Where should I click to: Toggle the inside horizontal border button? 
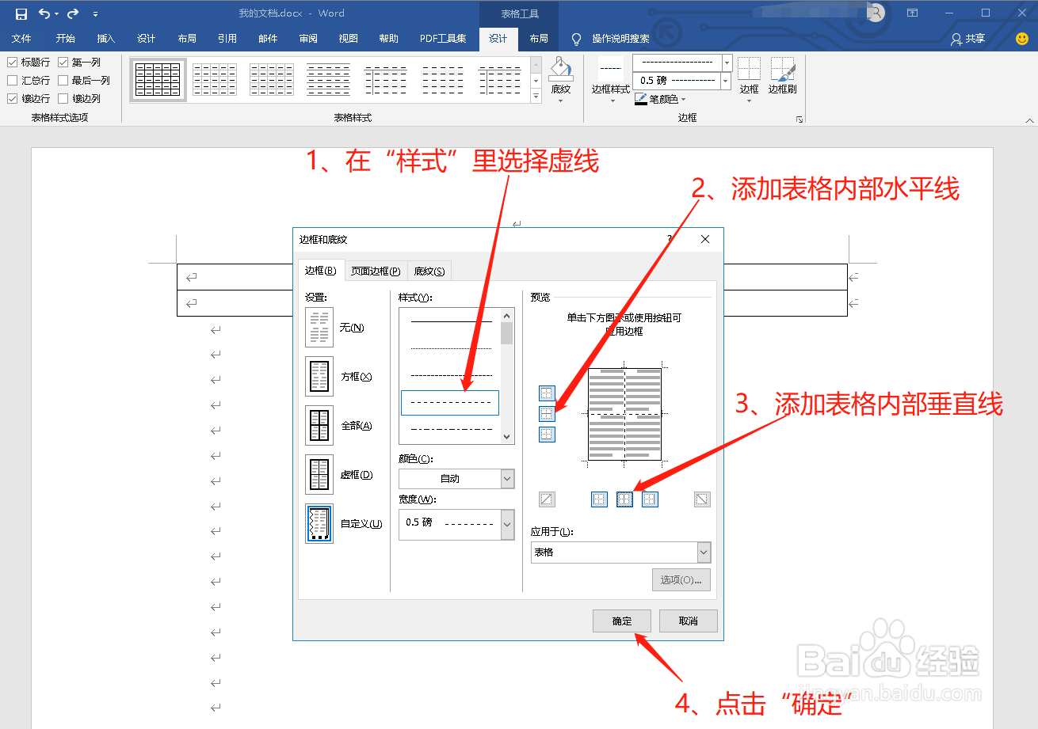[x=547, y=413]
